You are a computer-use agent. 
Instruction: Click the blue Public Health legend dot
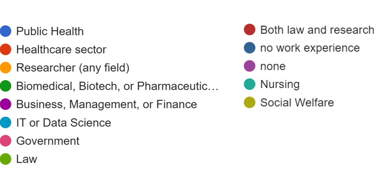click(x=6, y=31)
